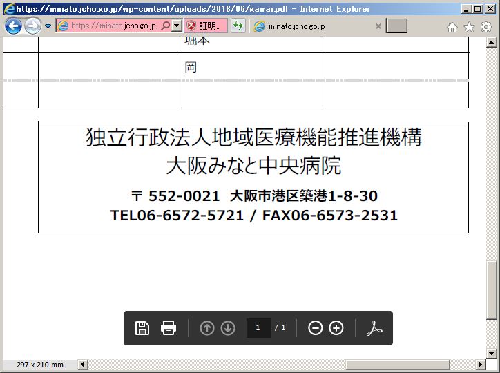Click the Internet Explorer title bar icon
The height and width of the screenshot is (373, 500).
[x=9, y=8]
